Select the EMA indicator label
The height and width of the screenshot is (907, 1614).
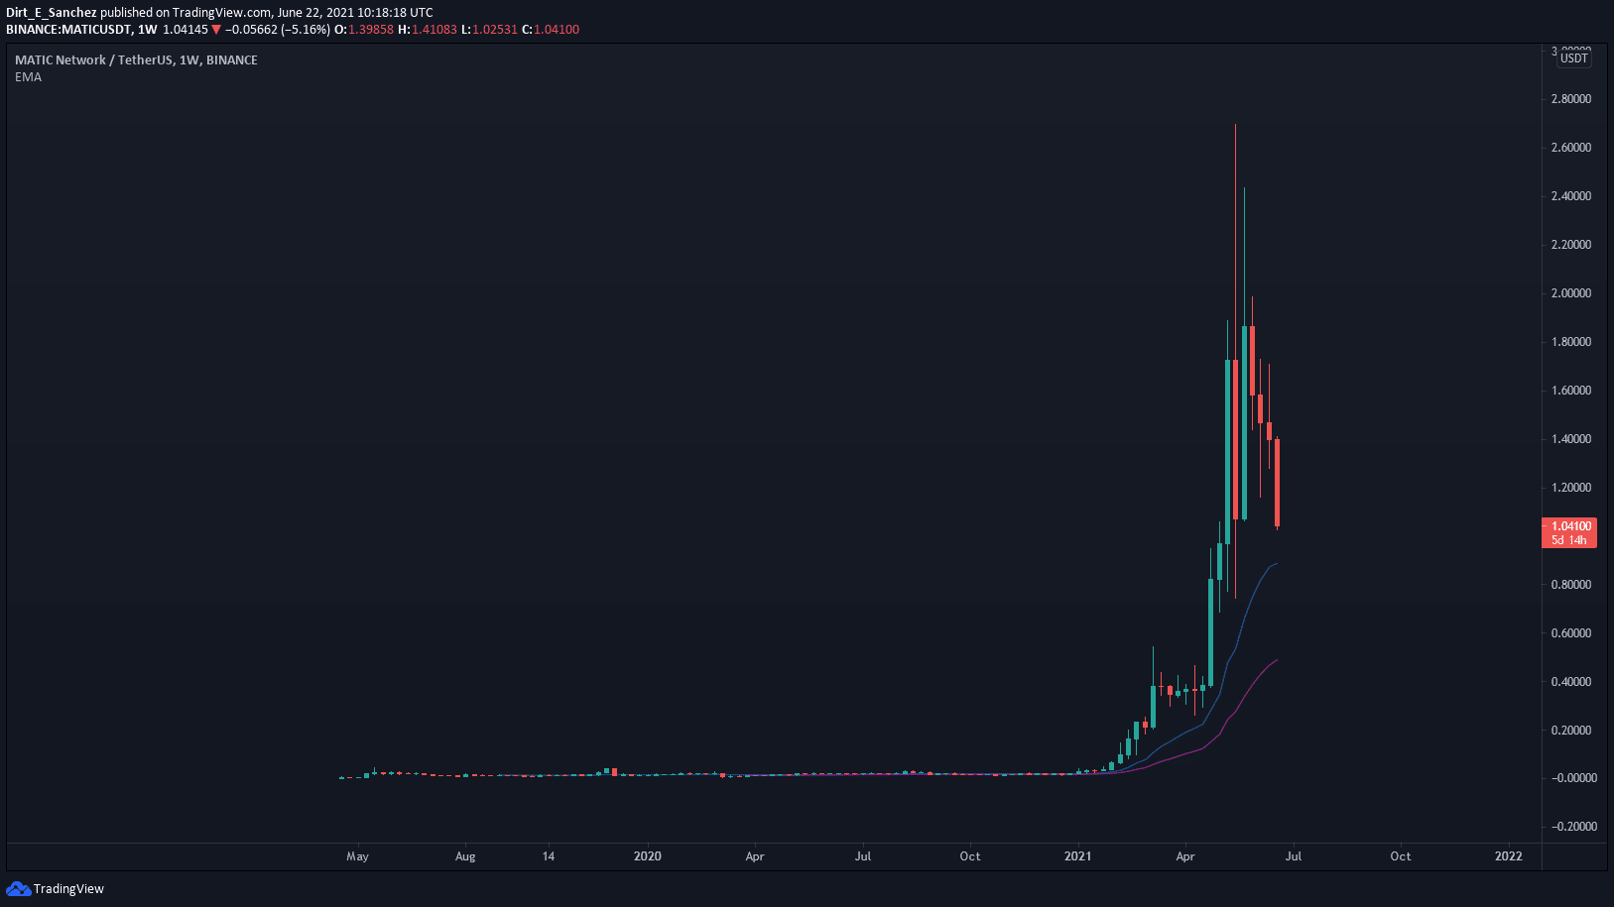coord(28,77)
